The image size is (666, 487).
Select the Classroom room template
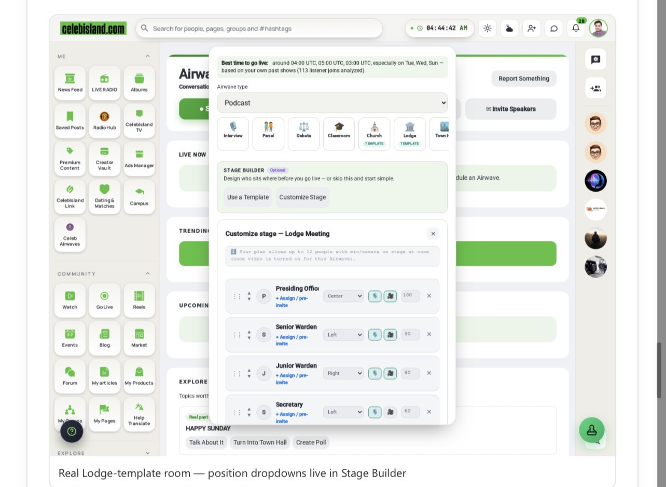tap(339, 134)
